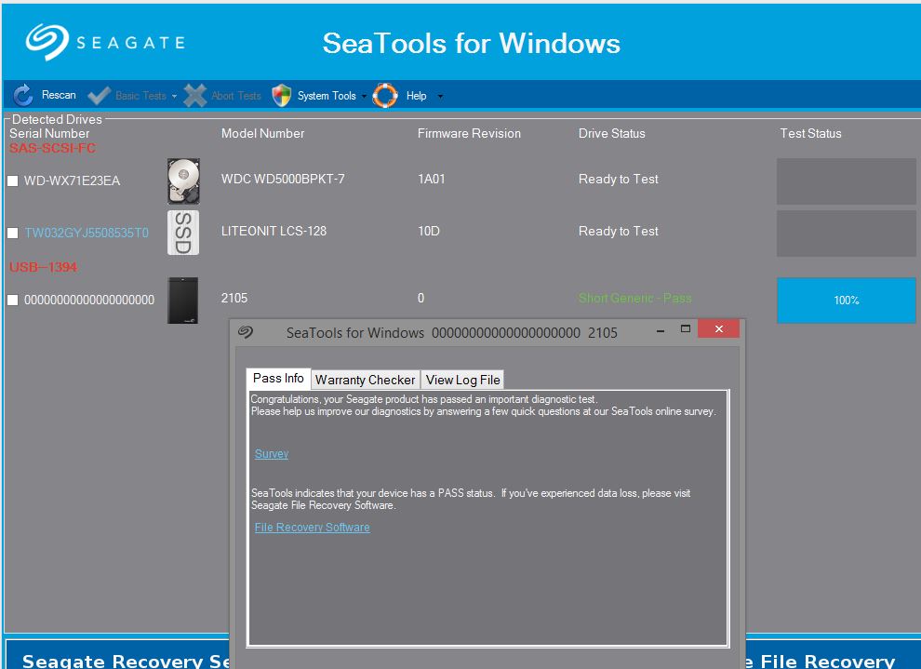Close the SeaTools results dialog
Screen dimensions: 921x669
click(x=718, y=329)
